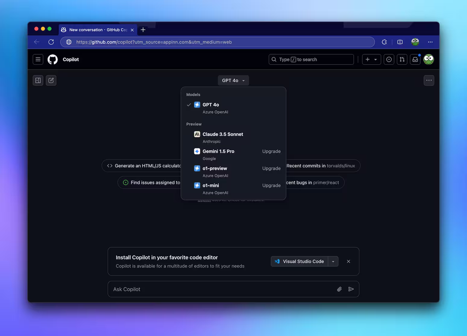467x336 pixels.
Task: Start a new conversation with compose icon
Action: [x=51, y=81]
